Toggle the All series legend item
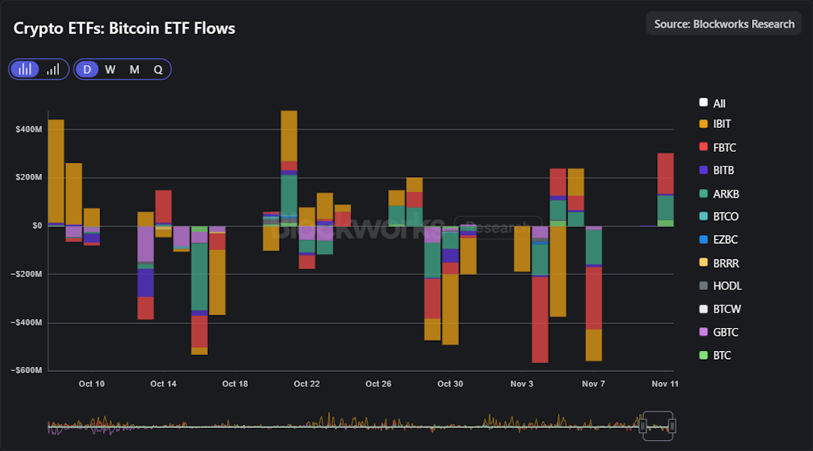The height and width of the screenshot is (451, 813). 712,103
